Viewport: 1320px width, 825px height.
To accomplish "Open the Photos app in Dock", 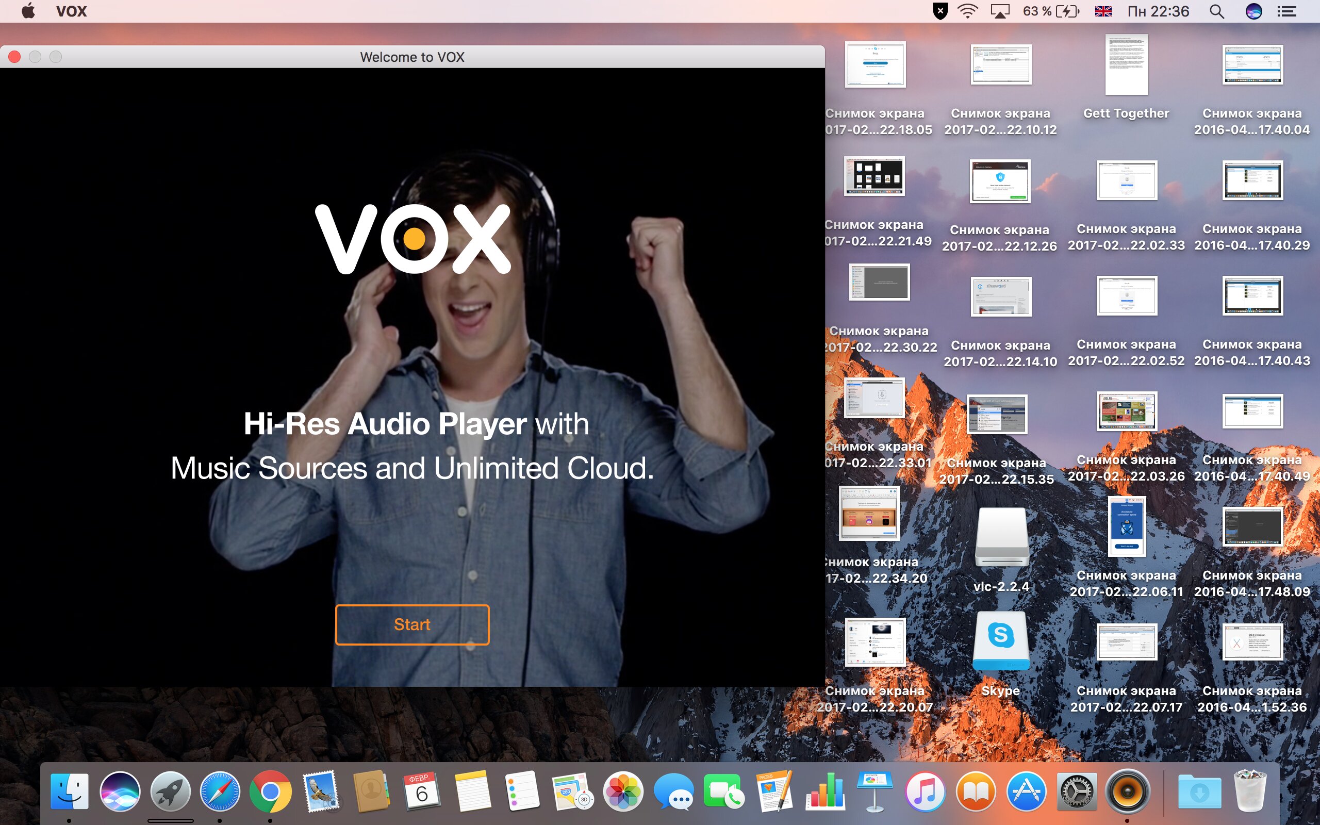I will [623, 791].
